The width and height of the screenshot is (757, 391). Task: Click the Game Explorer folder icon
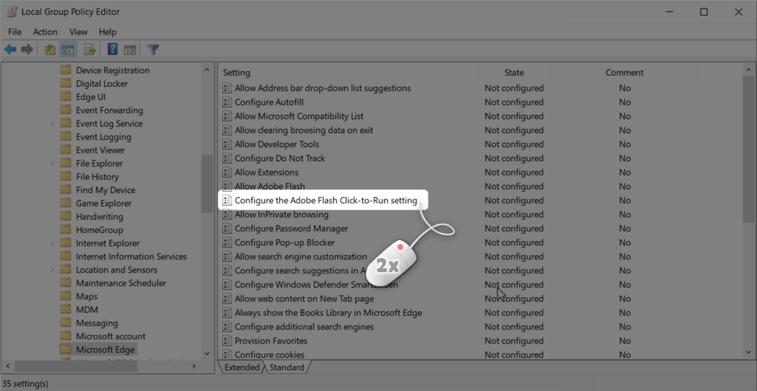[x=66, y=203]
